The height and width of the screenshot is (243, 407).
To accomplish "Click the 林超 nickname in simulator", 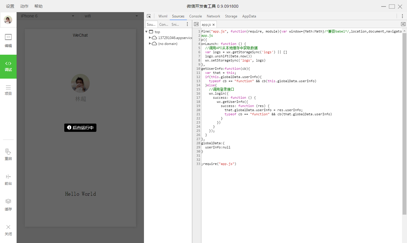I will (81, 99).
